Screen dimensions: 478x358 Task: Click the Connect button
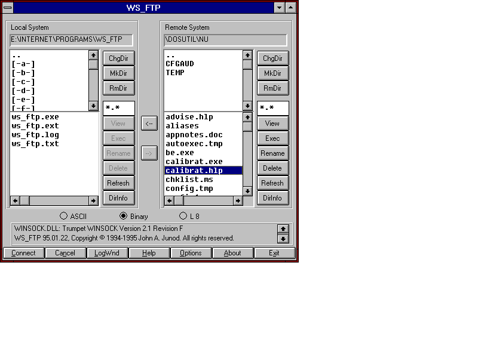[23, 253]
